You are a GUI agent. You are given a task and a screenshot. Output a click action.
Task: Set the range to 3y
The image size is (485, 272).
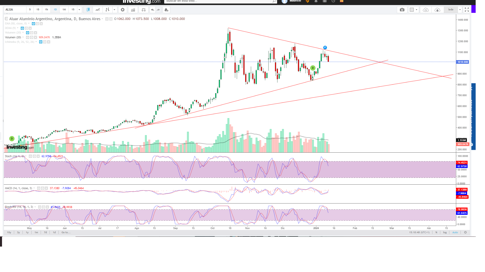click(18, 232)
